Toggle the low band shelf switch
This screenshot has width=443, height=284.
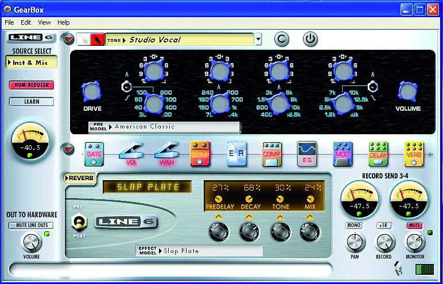pyautogui.click(x=126, y=87)
